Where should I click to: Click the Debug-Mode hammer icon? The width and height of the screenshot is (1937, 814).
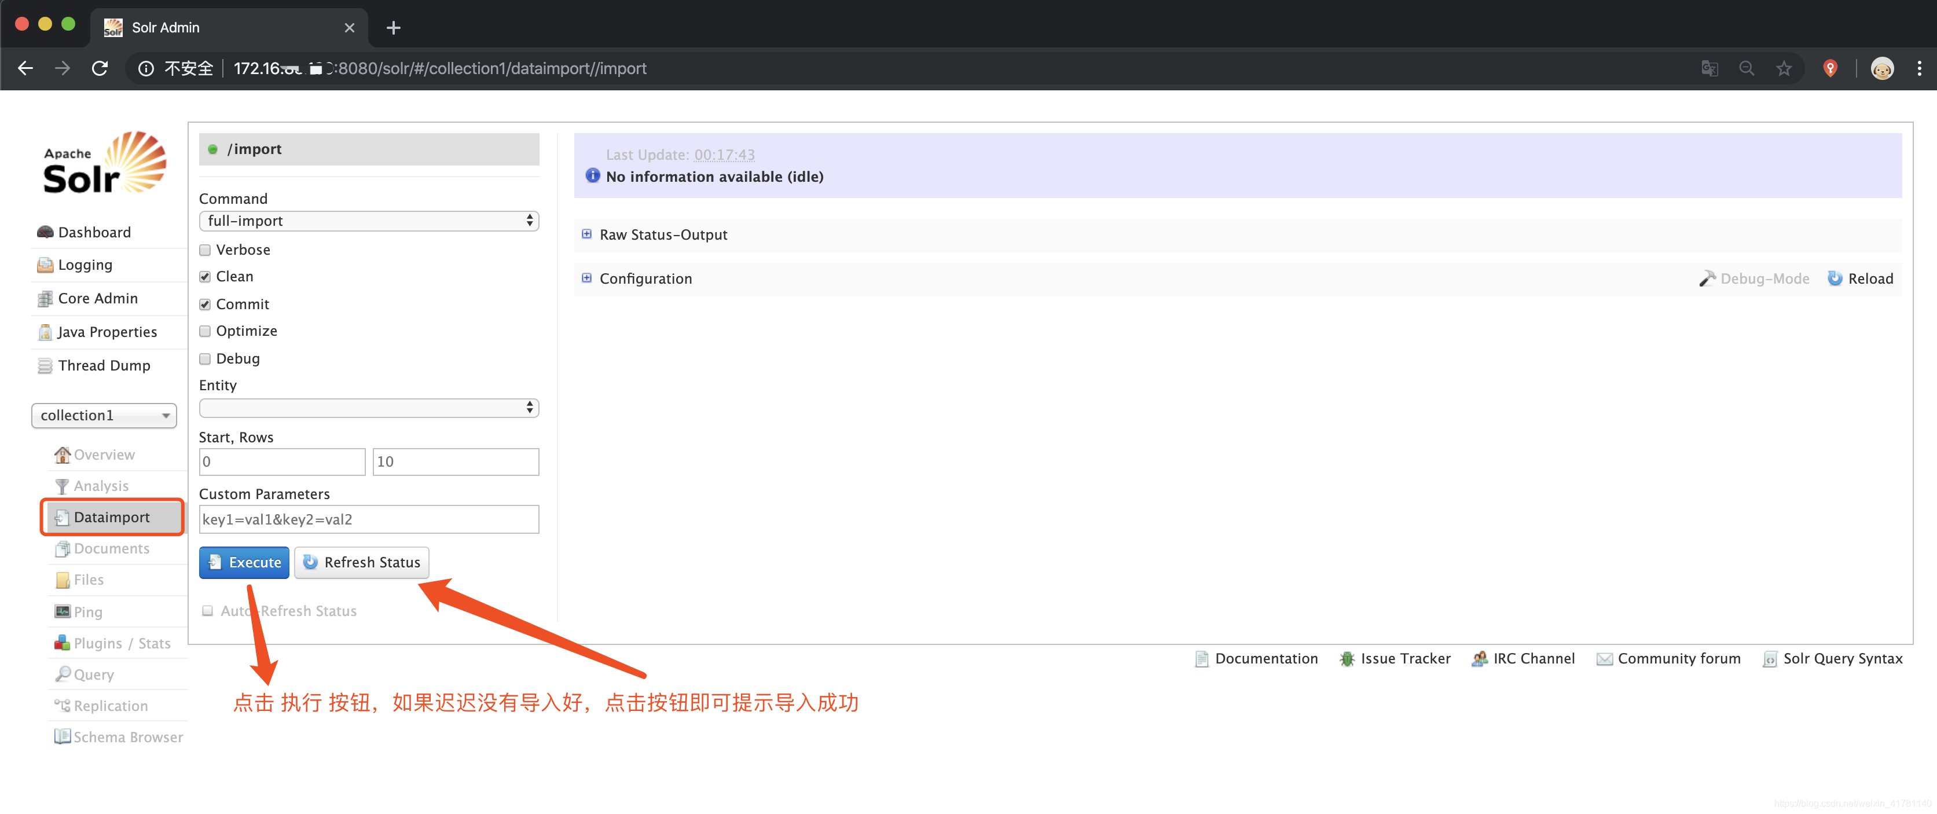[x=1707, y=278]
